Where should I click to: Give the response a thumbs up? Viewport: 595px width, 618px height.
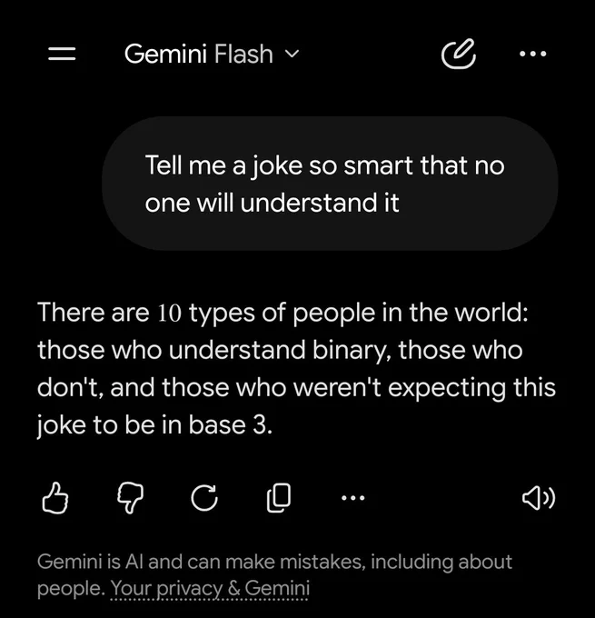(x=55, y=498)
